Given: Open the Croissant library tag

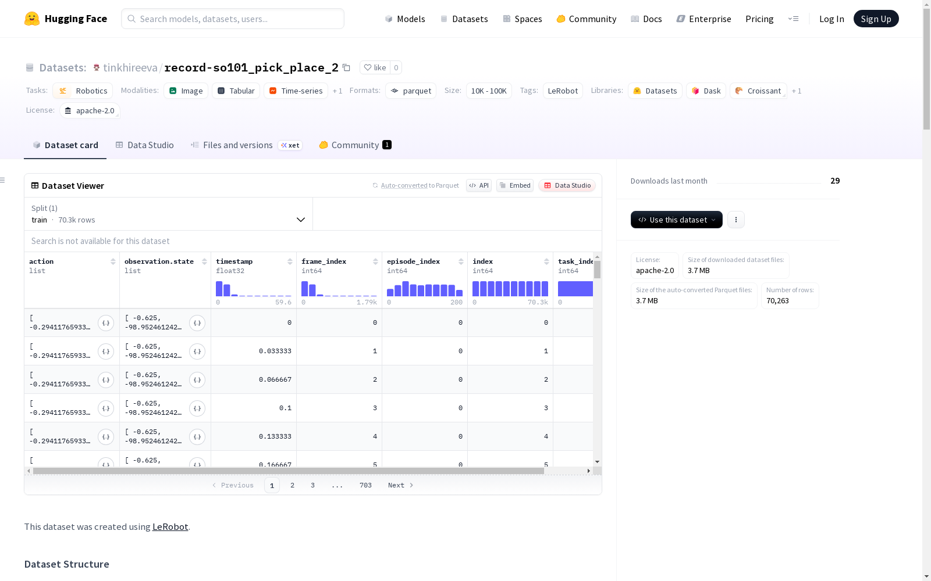Looking at the screenshot, I should pyautogui.click(x=758, y=91).
